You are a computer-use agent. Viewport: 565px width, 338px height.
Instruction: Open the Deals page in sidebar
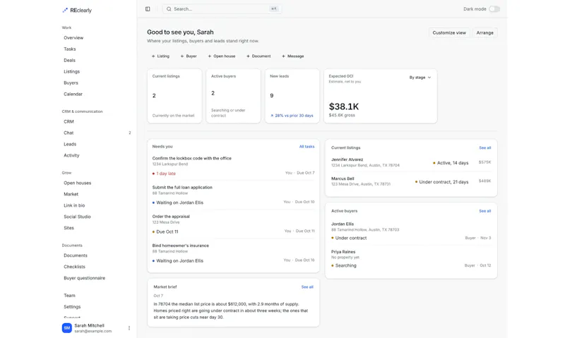coord(69,60)
